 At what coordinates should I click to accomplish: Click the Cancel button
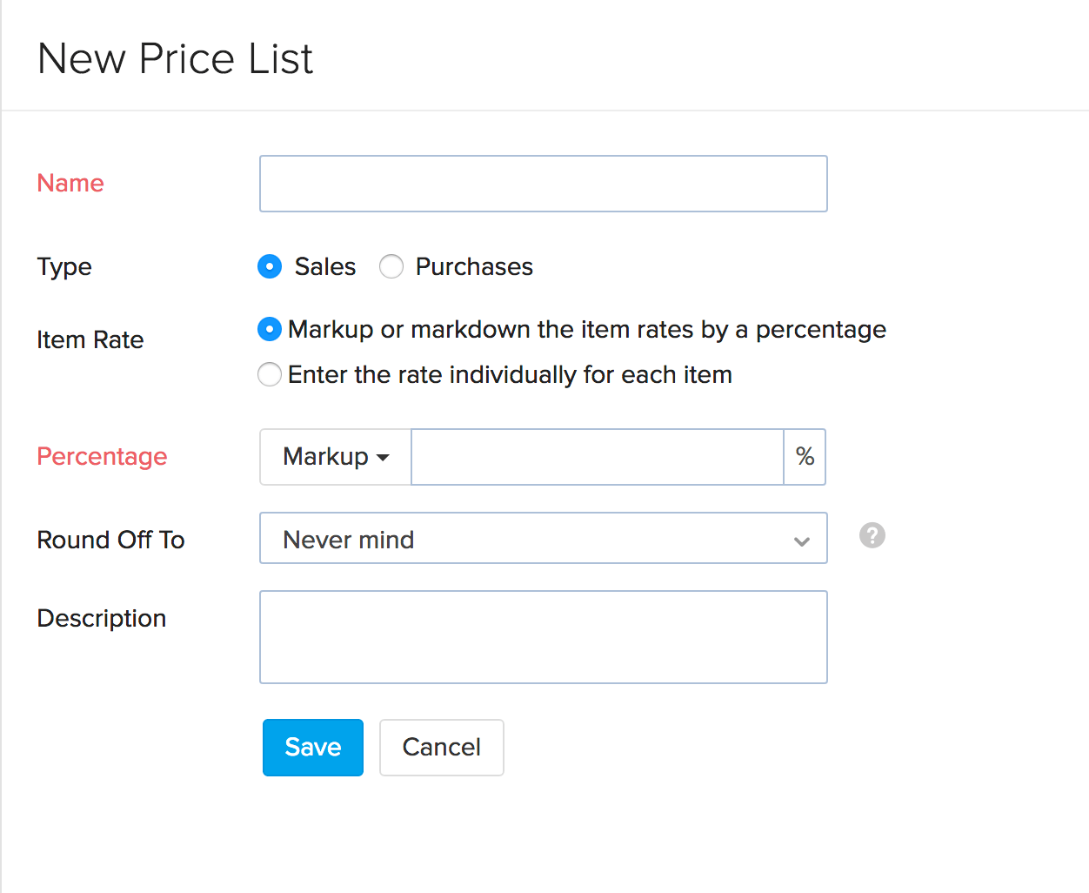441,747
